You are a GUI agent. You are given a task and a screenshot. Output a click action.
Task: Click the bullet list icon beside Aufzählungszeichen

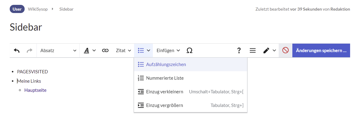click(x=141, y=65)
